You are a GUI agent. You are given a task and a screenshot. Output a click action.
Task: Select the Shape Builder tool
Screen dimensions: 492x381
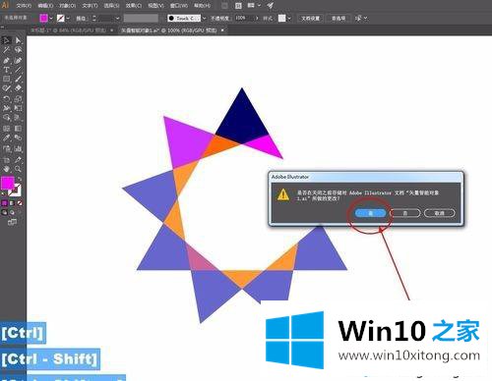[x=6, y=118]
